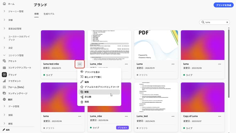Click the デフォルト badge on Luma_mbe
236x133 pixels.
pyautogui.click(x=122, y=128)
